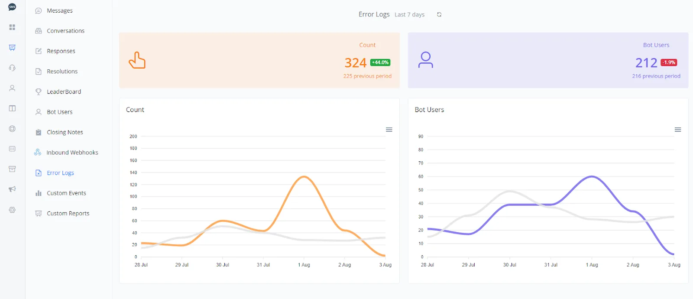The image size is (693, 299).
Task: Go to Messages in the sidebar
Action: (60, 10)
